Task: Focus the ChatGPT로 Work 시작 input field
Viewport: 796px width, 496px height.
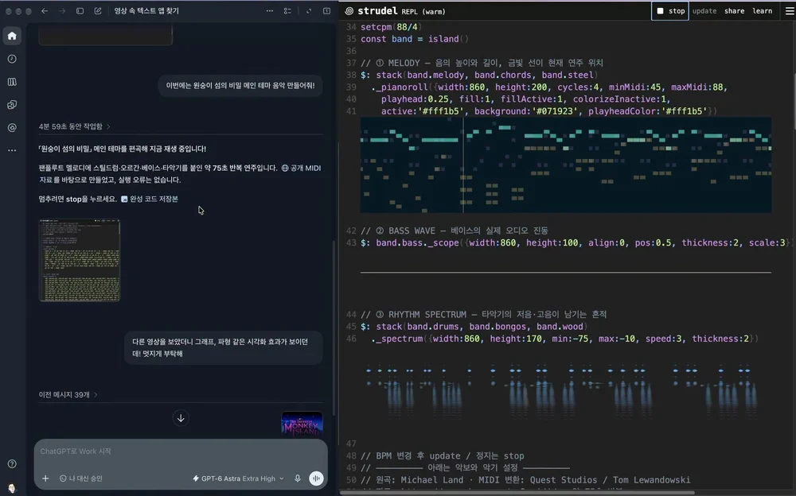Action: (180, 451)
